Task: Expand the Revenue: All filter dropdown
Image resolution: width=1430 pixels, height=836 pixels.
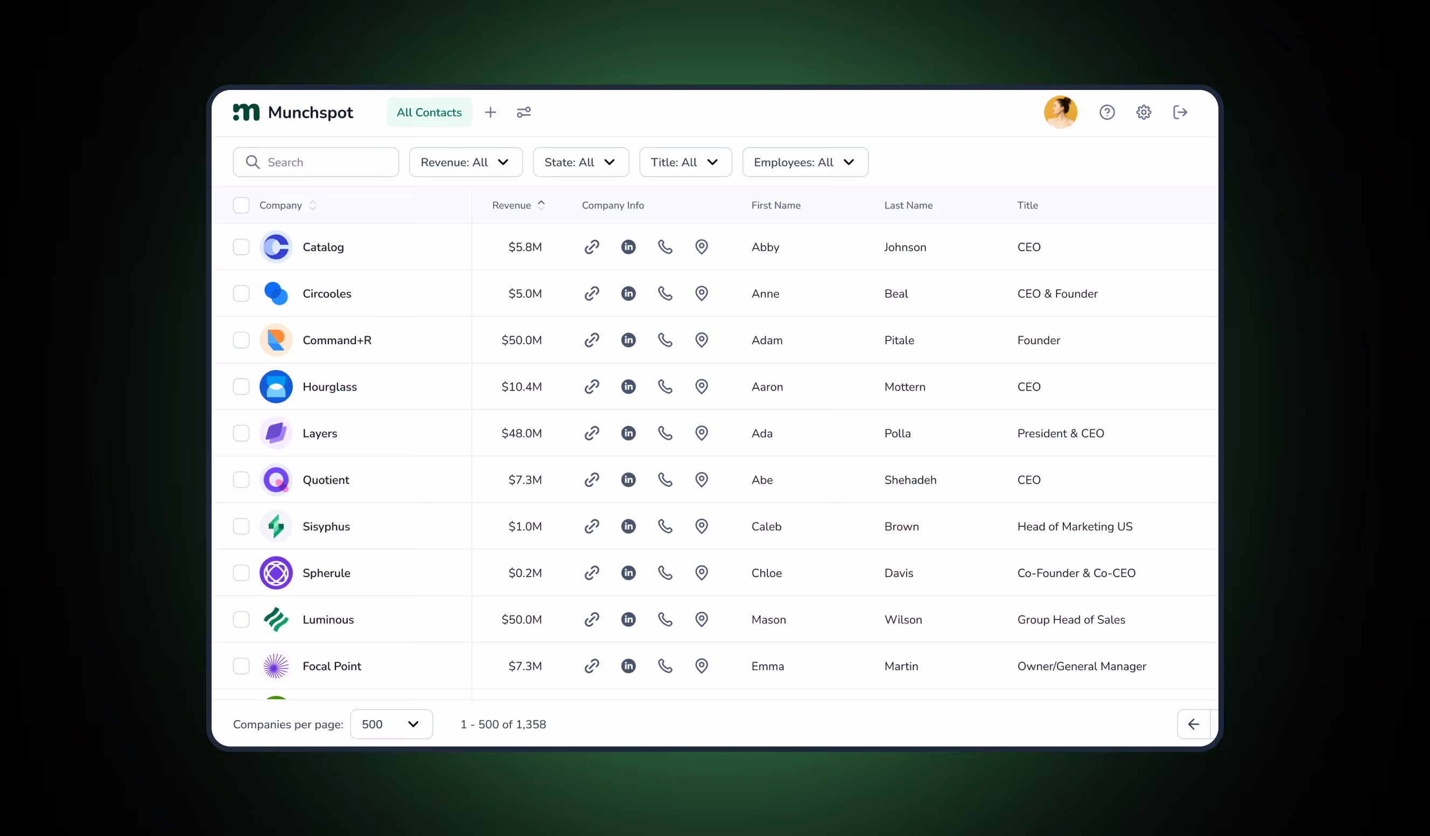Action: point(465,162)
